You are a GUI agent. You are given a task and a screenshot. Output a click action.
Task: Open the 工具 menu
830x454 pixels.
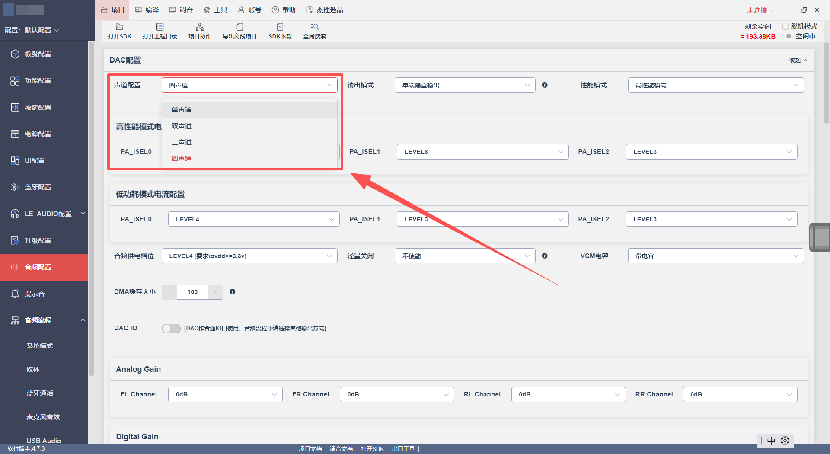[x=215, y=10]
